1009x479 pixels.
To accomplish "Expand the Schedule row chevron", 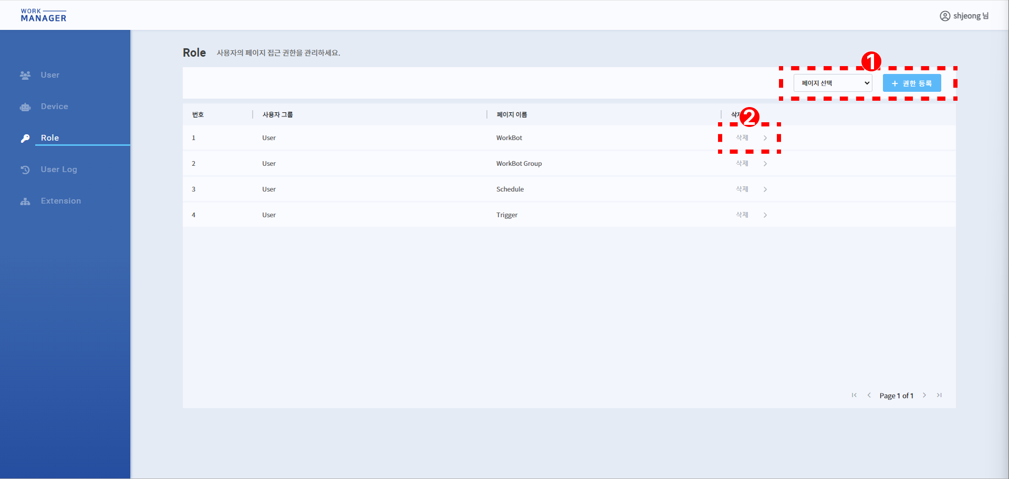I will [x=765, y=189].
